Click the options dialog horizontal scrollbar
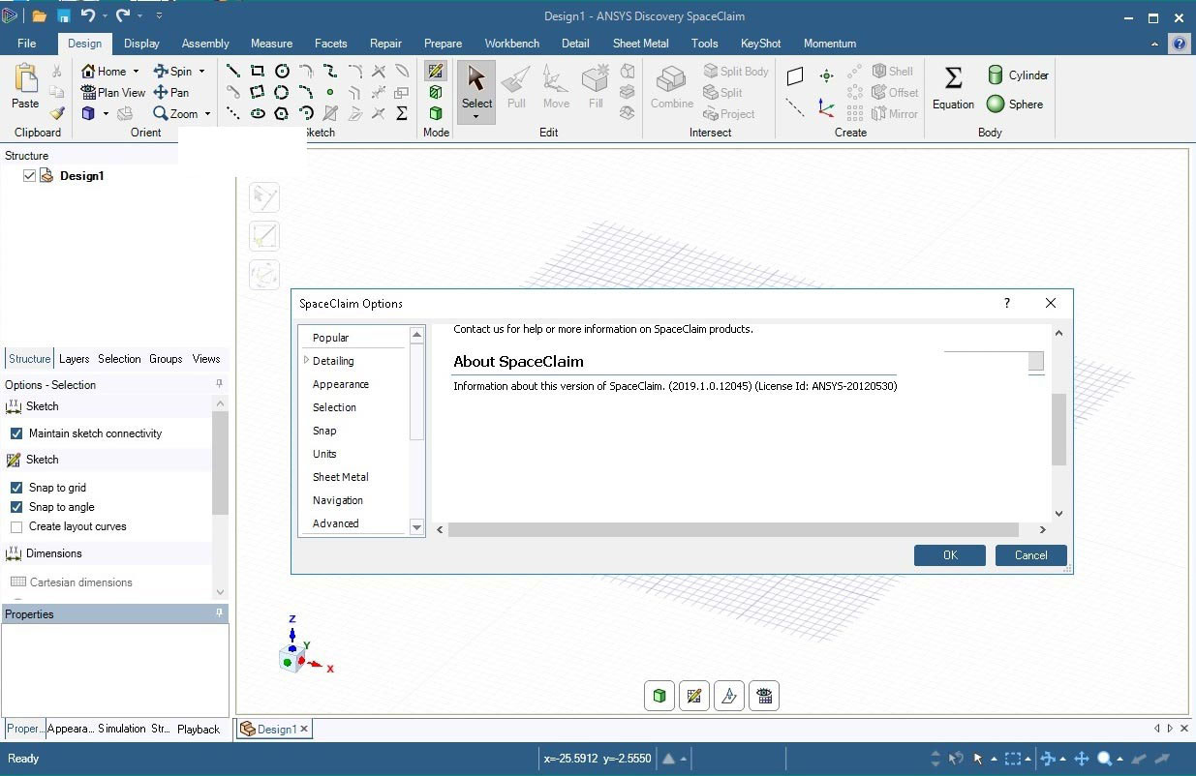The height and width of the screenshot is (776, 1196). click(x=733, y=530)
